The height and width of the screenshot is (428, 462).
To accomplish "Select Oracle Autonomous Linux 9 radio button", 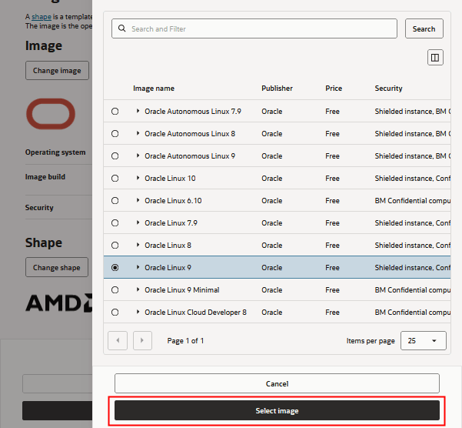I will (x=115, y=155).
